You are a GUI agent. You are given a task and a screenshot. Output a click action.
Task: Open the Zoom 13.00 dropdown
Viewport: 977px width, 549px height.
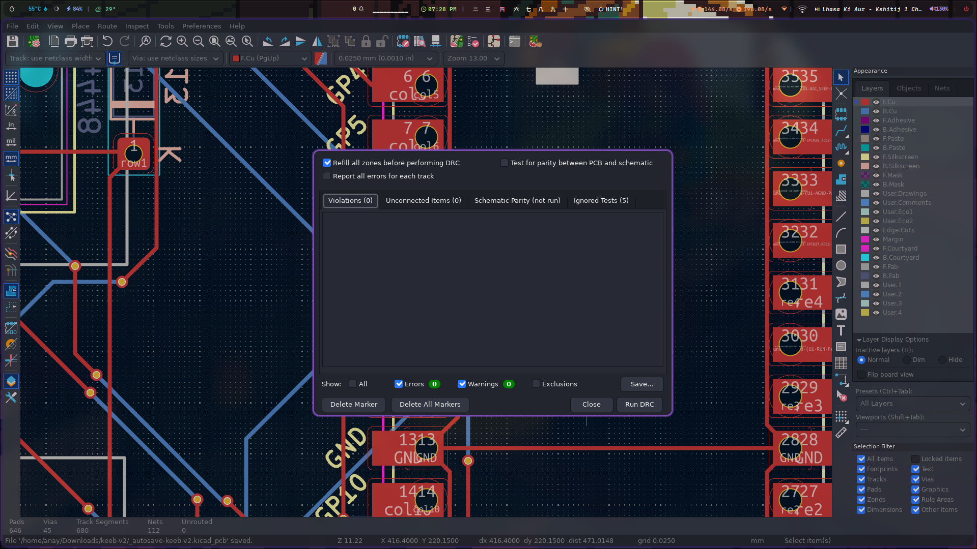pyautogui.click(x=473, y=58)
